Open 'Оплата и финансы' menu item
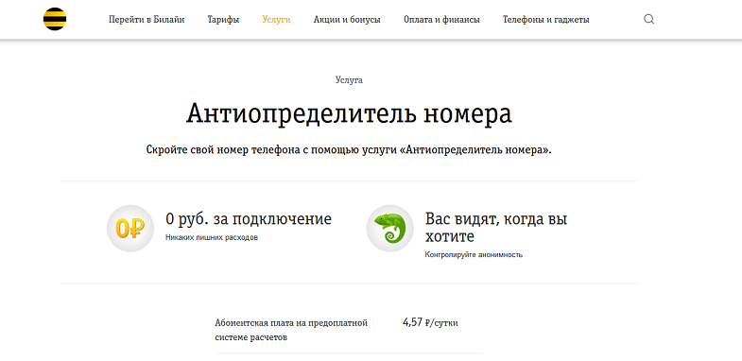 (441, 20)
